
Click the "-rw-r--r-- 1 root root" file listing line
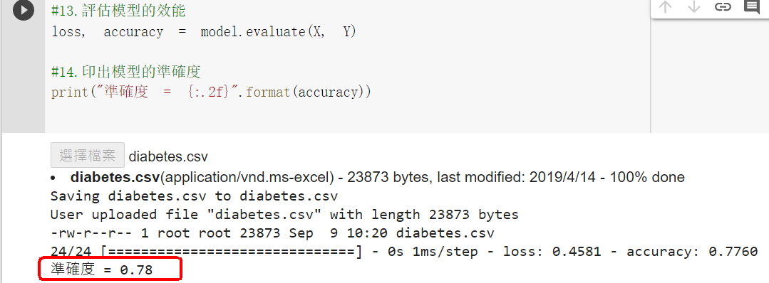click(272, 233)
